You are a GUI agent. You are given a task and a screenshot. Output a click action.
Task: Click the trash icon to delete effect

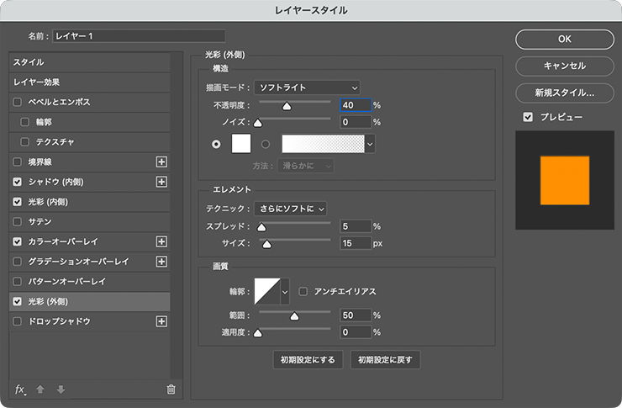tap(171, 389)
